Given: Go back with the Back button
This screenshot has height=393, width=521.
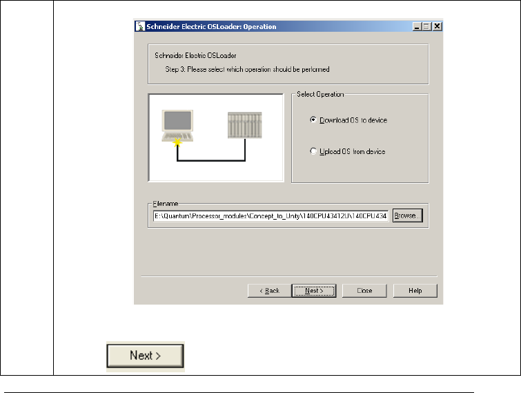Looking at the screenshot, I should 269,291.
